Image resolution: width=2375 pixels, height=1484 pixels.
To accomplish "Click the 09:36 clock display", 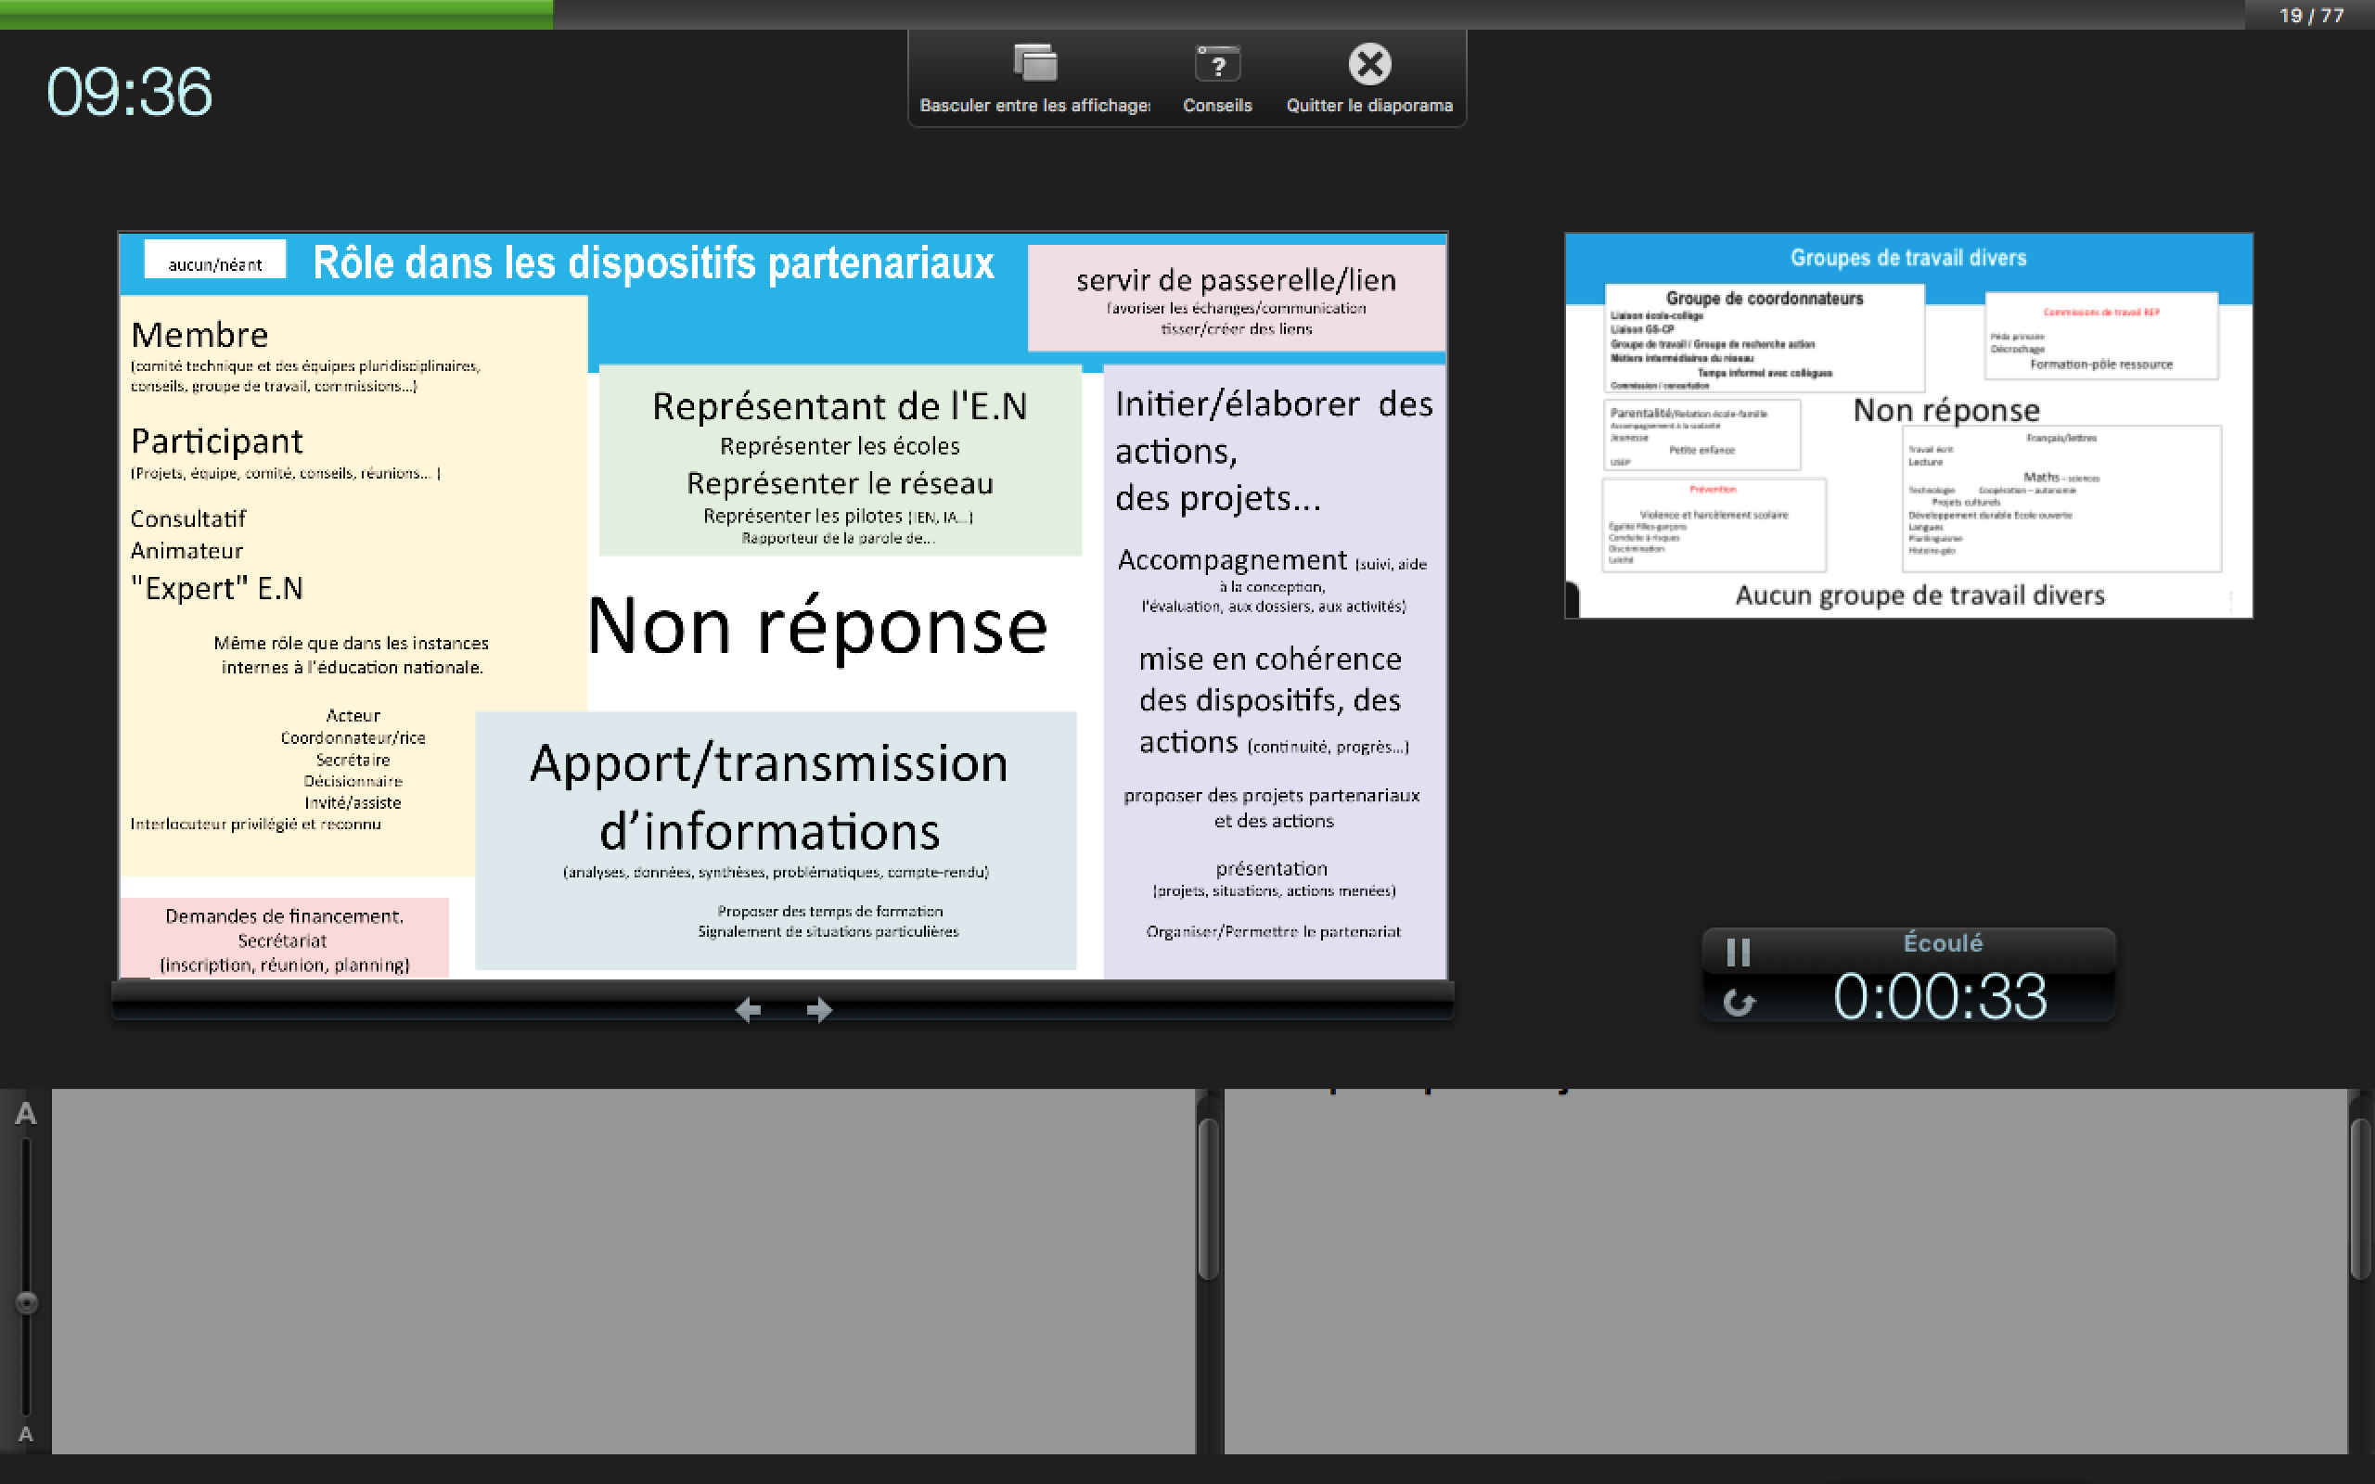I will click(129, 92).
